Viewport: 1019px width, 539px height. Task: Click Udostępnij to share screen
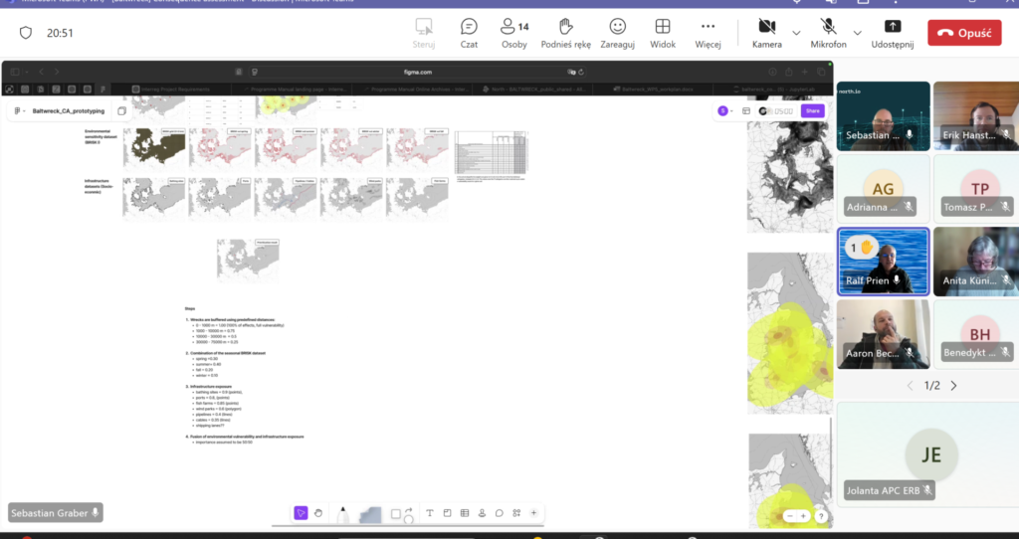click(893, 32)
